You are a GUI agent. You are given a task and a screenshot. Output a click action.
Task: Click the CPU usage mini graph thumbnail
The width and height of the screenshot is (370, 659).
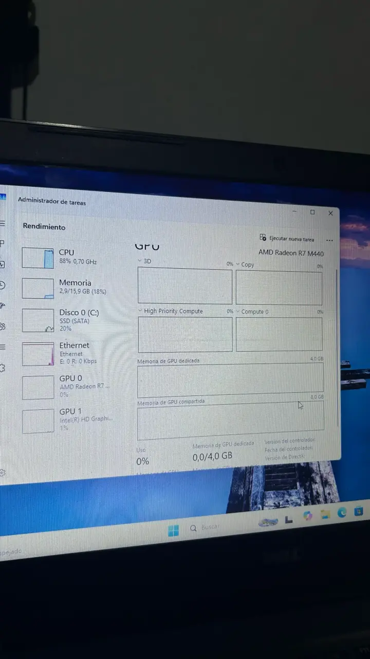[38, 258]
